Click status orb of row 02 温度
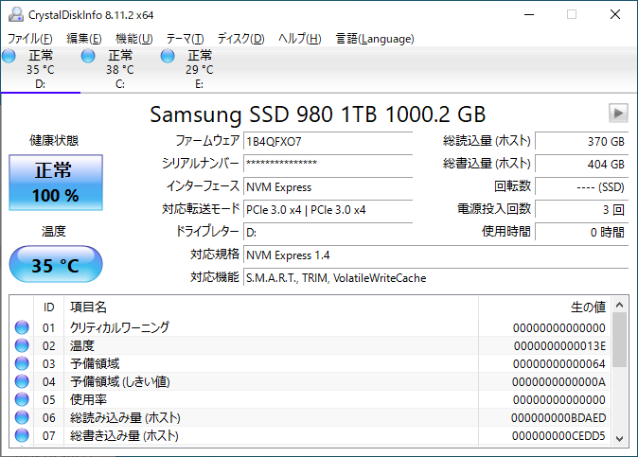638x457 pixels. pos(22,345)
